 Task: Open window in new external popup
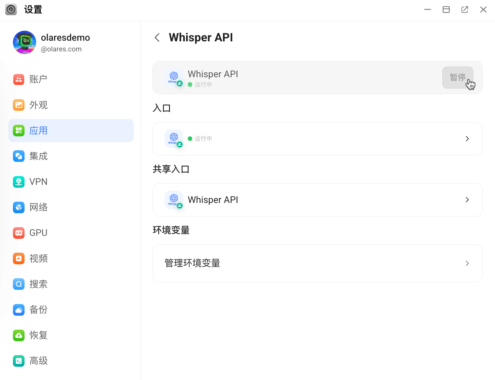[465, 10]
